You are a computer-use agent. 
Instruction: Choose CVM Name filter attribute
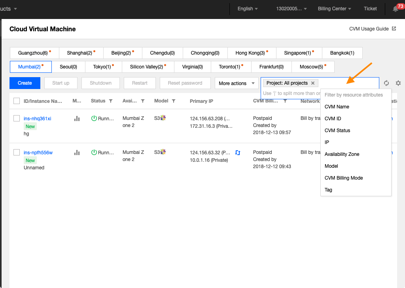[x=356, y=107]
